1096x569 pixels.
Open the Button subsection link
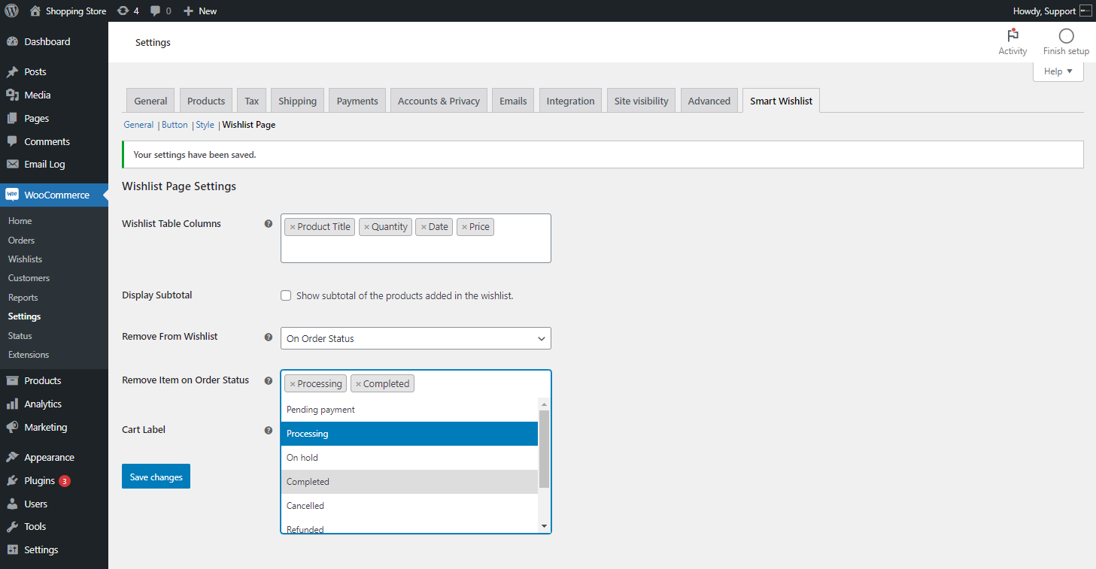(x=175, y=125)
